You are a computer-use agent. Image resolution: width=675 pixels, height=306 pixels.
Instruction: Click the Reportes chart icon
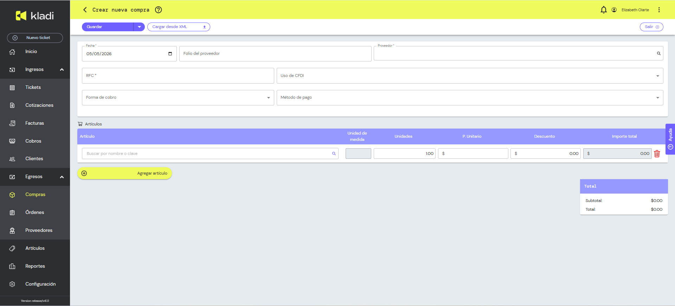click(12, 266)
